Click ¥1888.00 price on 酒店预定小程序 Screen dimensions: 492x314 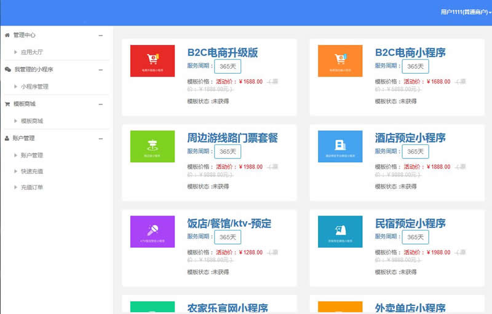pos(438,167)
